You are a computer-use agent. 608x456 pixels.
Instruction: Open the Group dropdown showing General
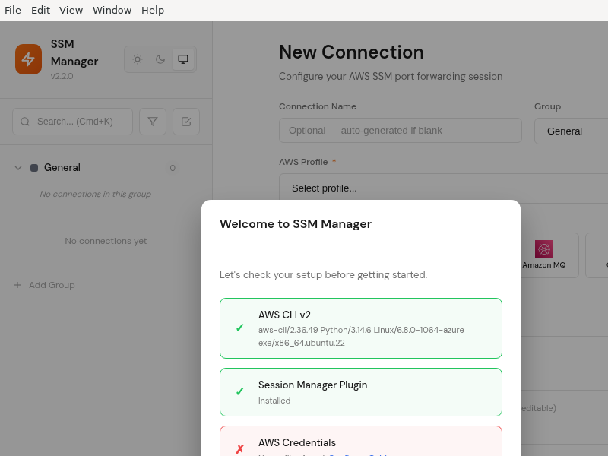click(x=572, y=131)
